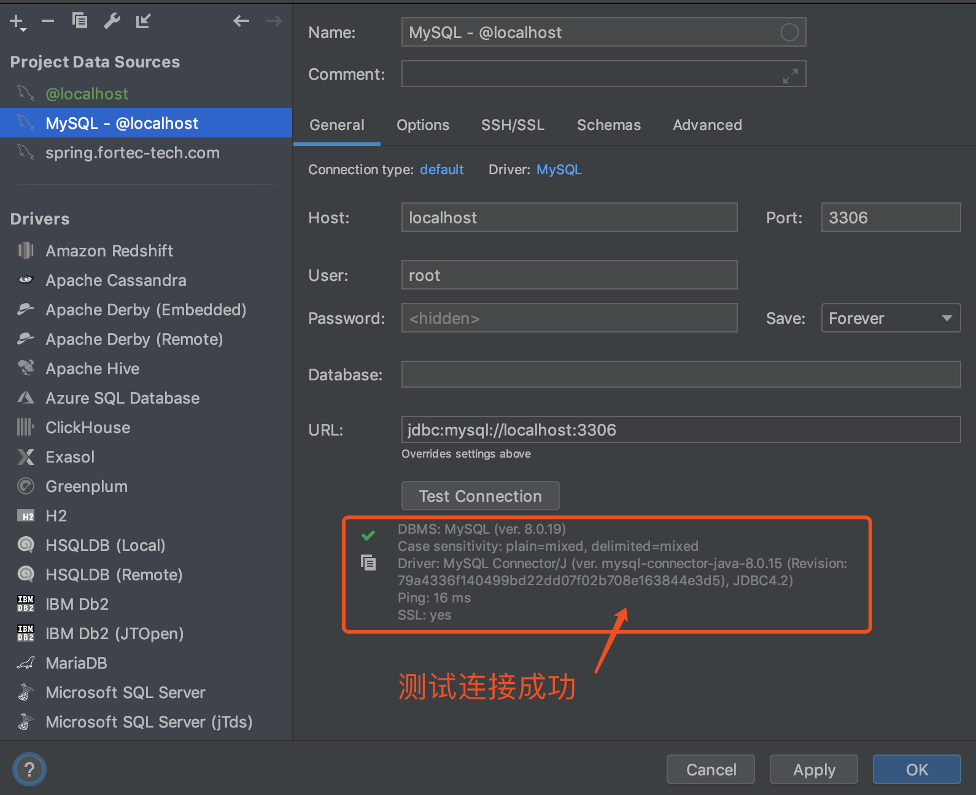
Task: Choose Apache Derby (Embedded) driver
Action: 146,309
